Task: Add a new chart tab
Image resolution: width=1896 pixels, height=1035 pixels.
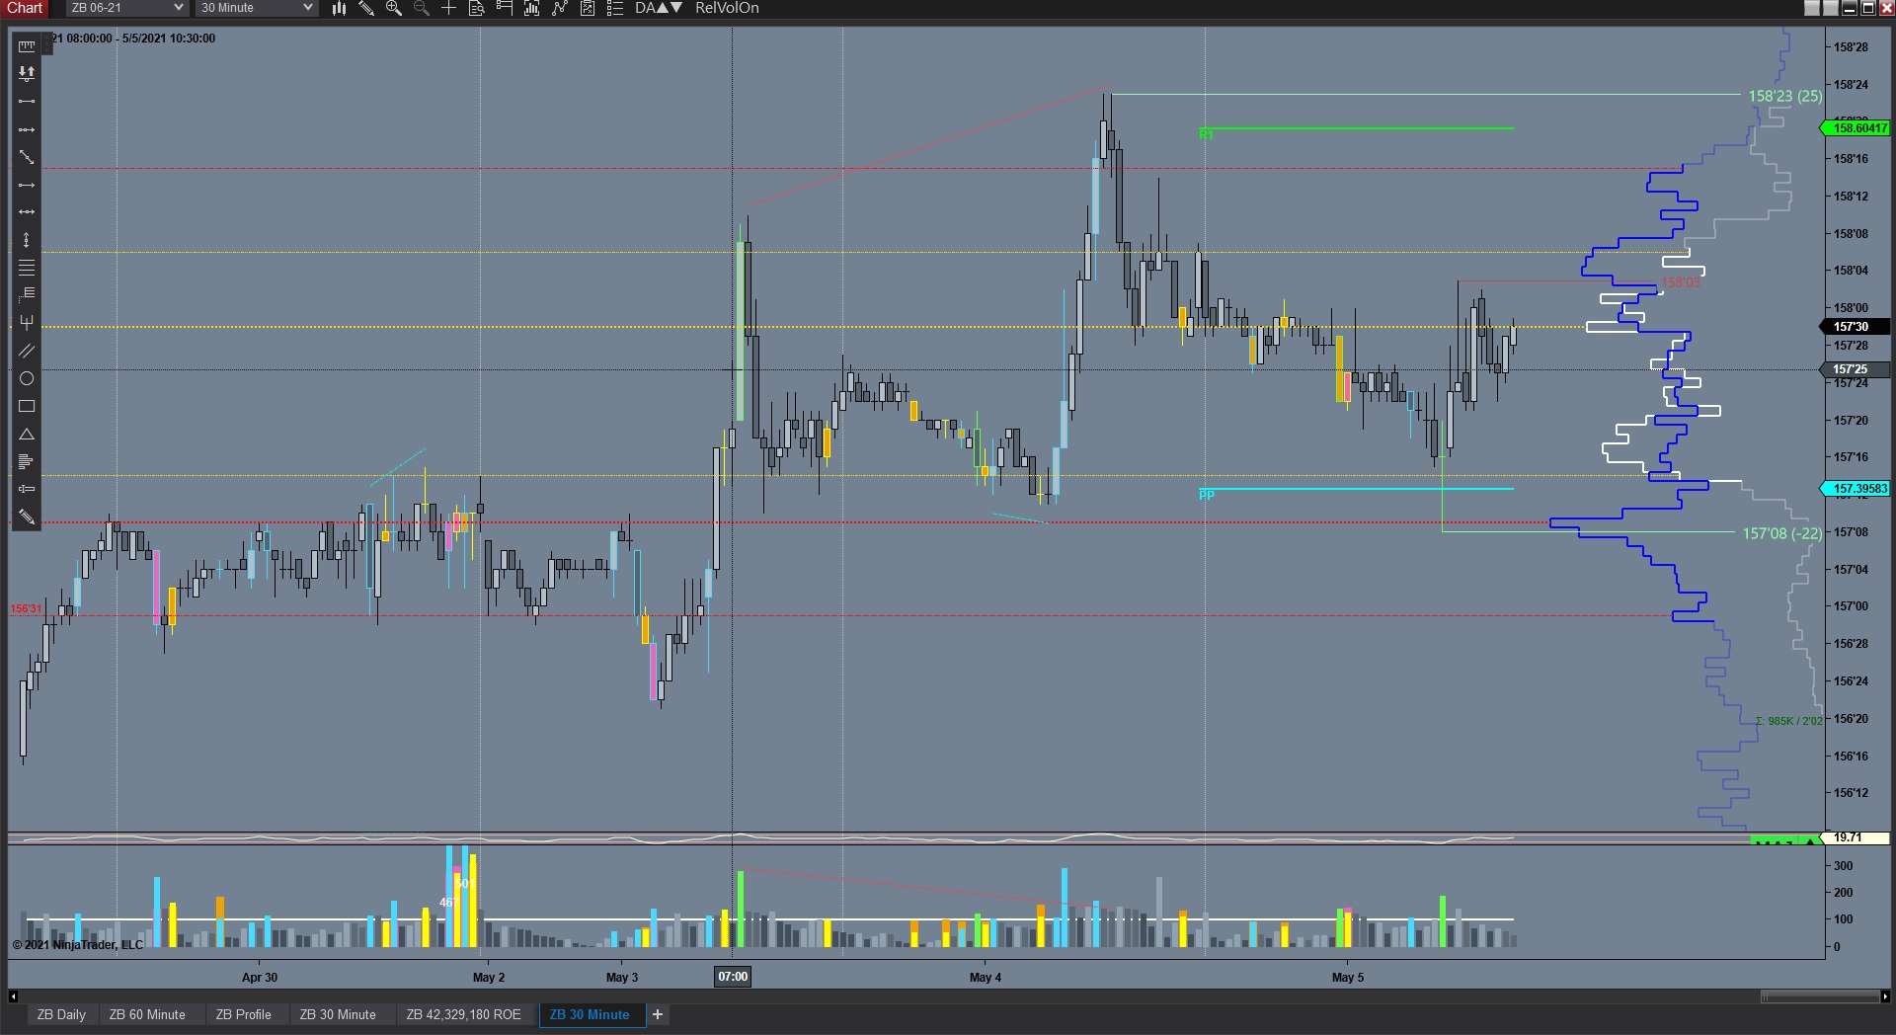Action: tap(658, 1014)
